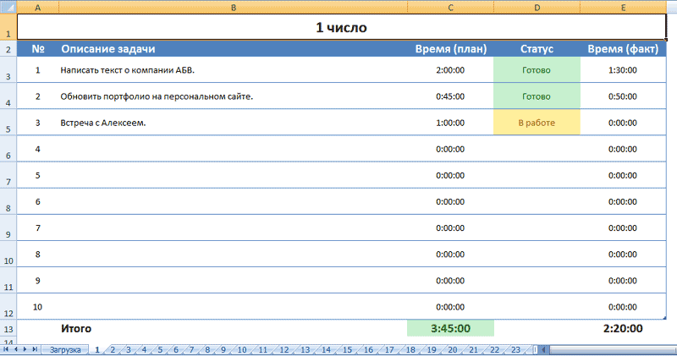This screenshot has width=677, height=356.
Task: Click the 1 число title cell
Action: click(340, 28)
